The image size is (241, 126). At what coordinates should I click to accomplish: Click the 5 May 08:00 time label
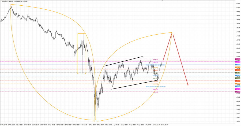point(148,125)
